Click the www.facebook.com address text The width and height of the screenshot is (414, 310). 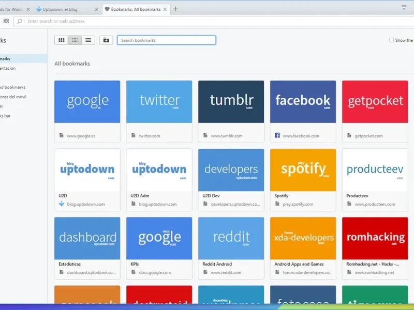301,136
